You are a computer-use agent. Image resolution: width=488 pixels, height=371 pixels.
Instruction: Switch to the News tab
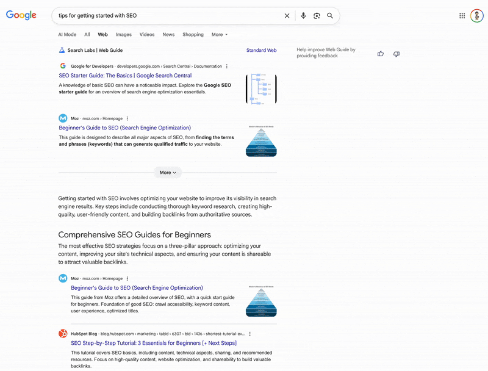click(x=168, y=35)
